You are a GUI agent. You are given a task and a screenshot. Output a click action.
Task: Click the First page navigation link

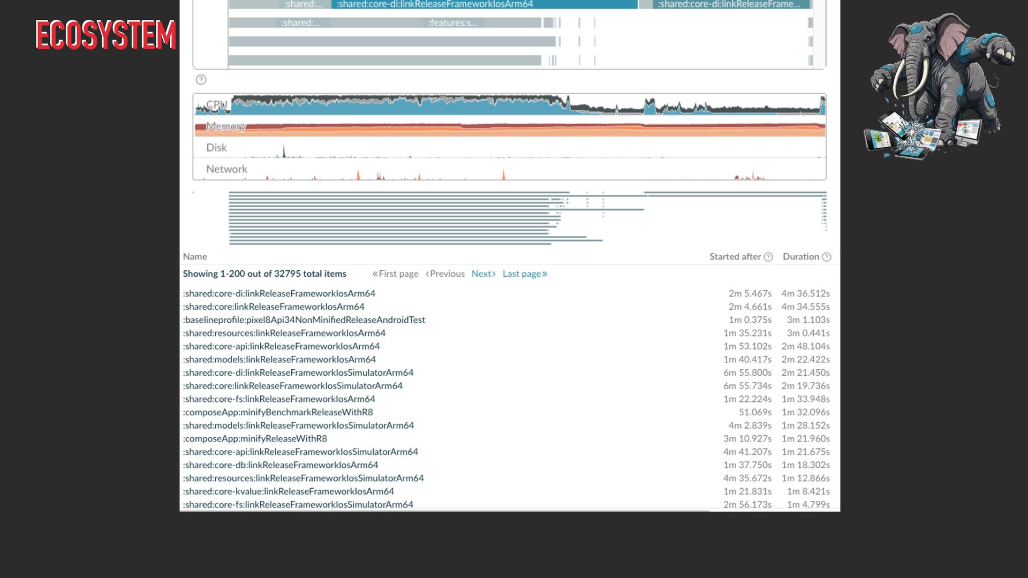coord(395,274)
